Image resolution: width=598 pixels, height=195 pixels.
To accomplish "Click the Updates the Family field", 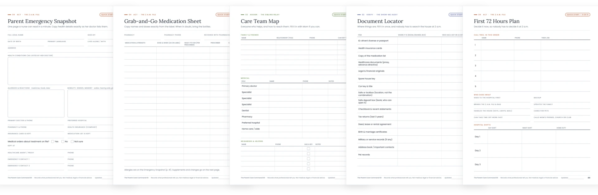I will coord(562,106).
